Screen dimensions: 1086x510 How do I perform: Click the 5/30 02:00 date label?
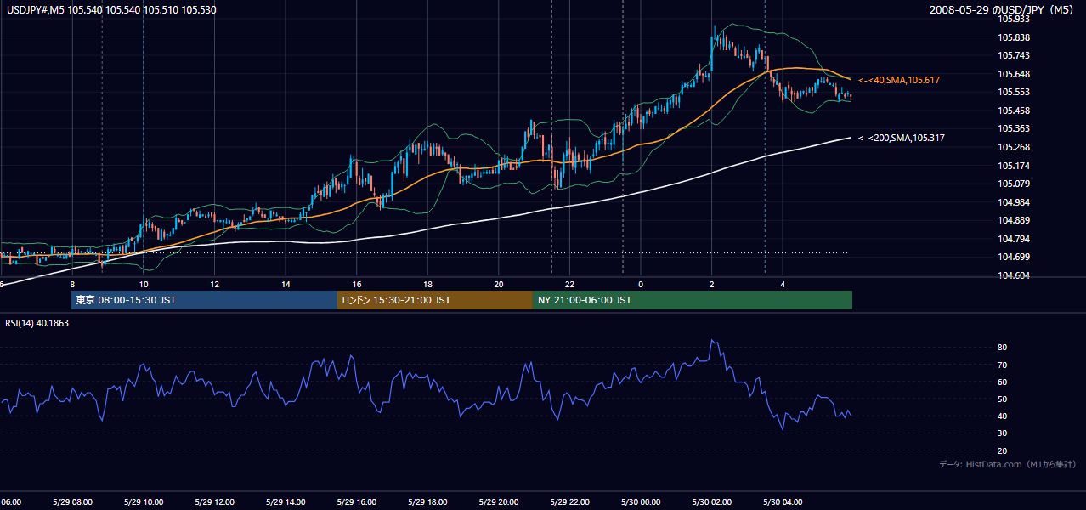click(x=711, y=502)
